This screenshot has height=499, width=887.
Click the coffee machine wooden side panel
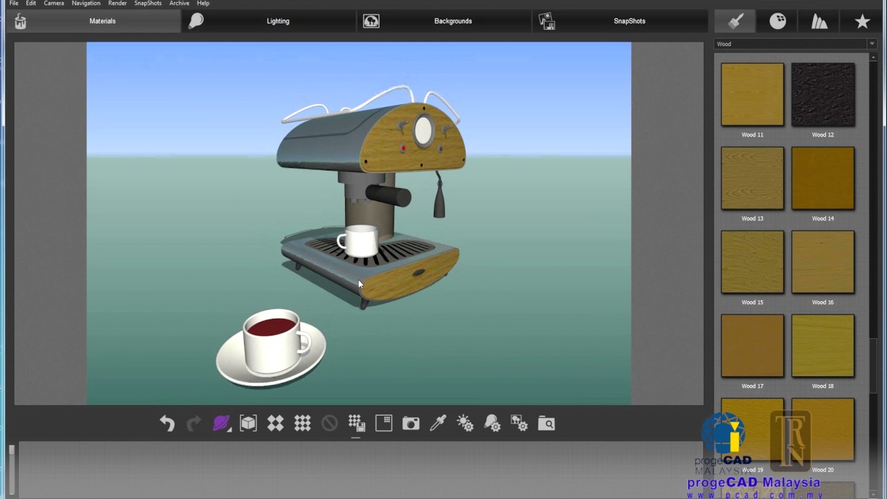pyautogui.click(x=414, y=139)
